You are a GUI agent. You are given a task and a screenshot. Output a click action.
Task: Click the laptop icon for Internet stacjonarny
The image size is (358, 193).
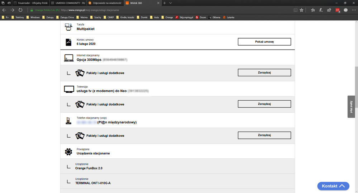pyautogui.click(x=68, y=58)
